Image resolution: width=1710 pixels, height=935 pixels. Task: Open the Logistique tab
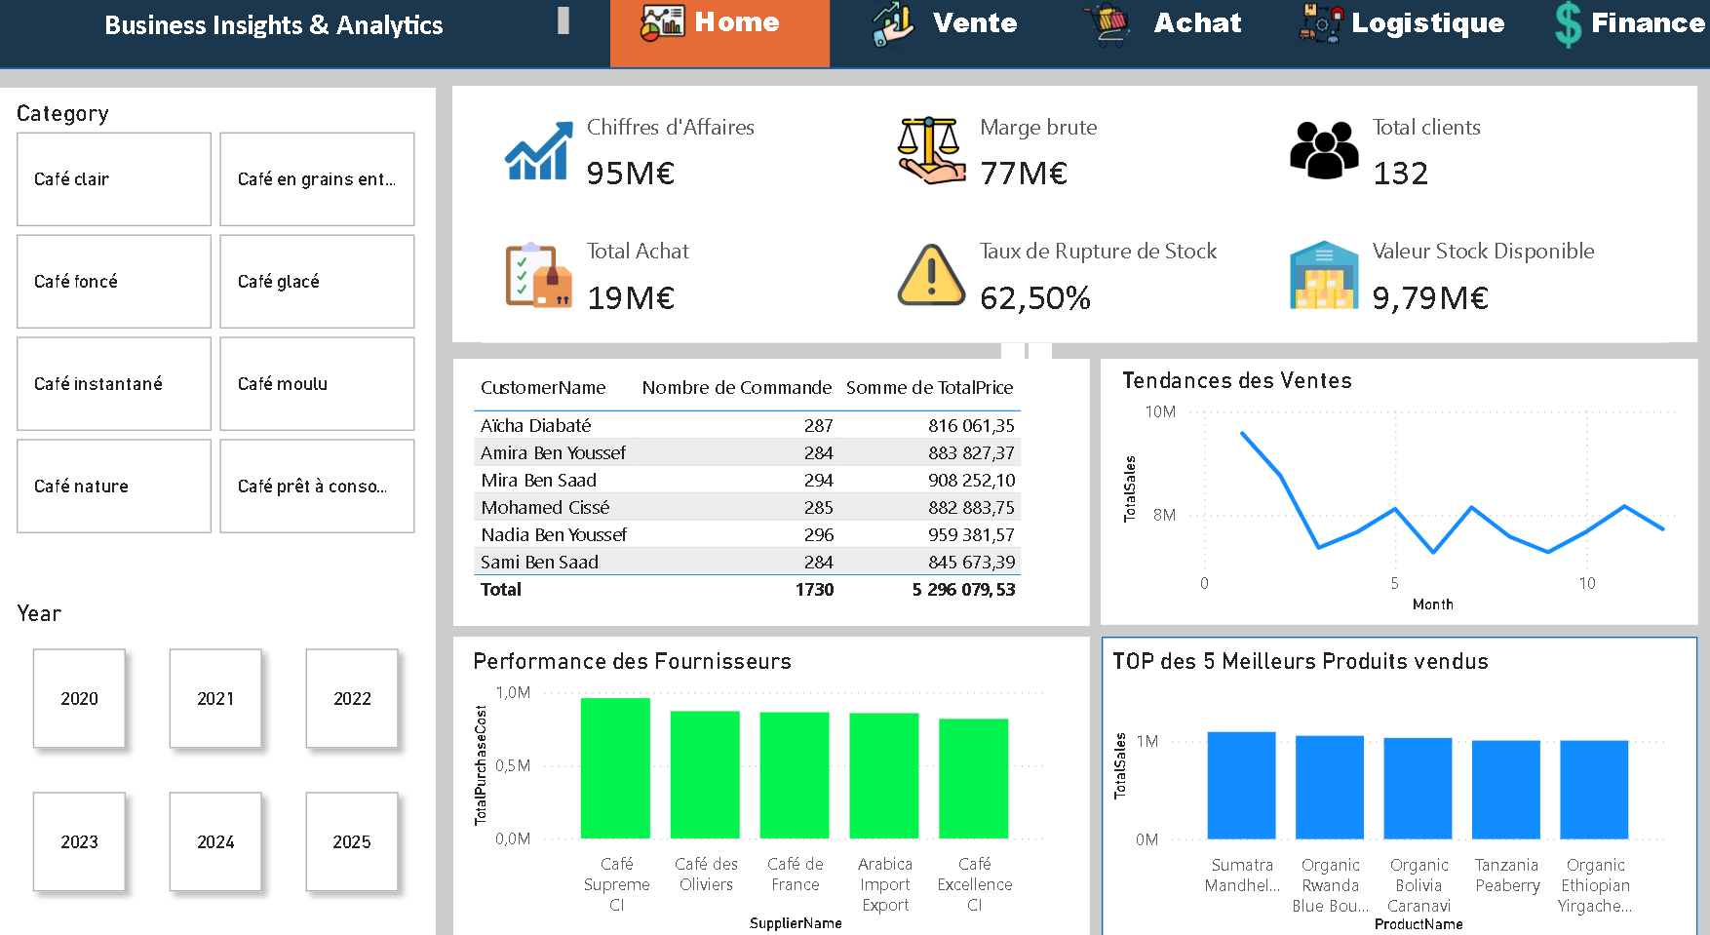click(x=1428, y=23)
